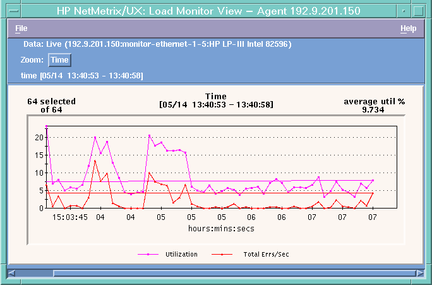Click the Utilization legend entry

click(167, 255)
